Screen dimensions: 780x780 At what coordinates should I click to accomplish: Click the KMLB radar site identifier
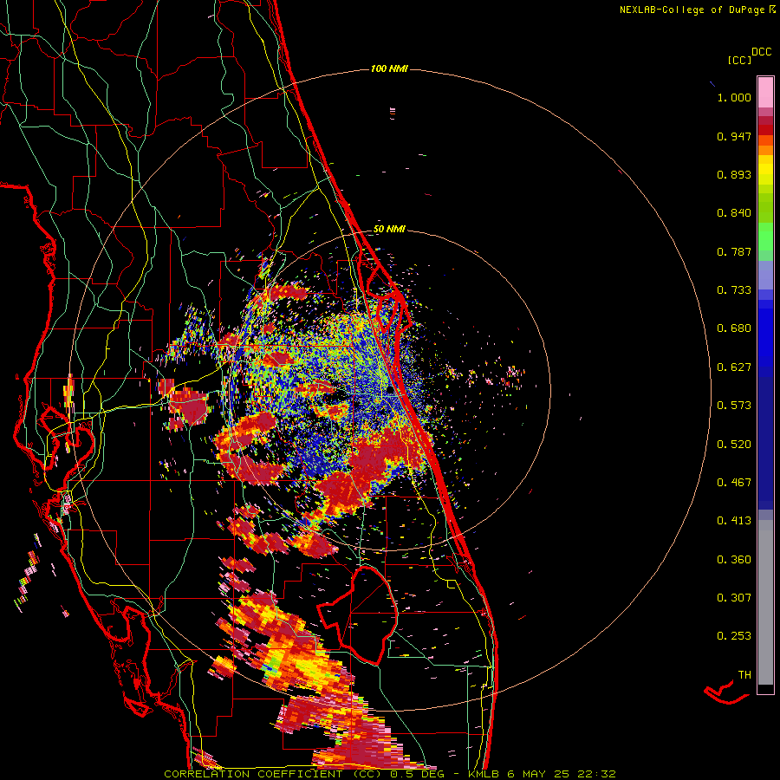coord(484,774)
